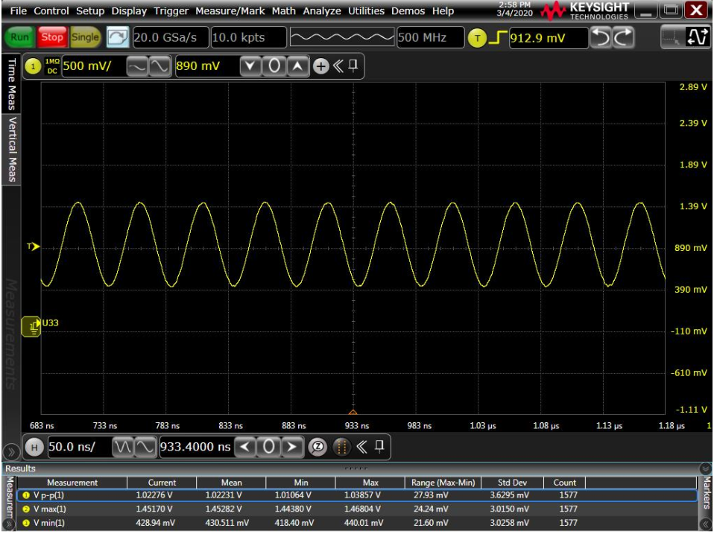Zero the channel 1 vertical offset
The image size is (714, 534).
coord(274,66)
